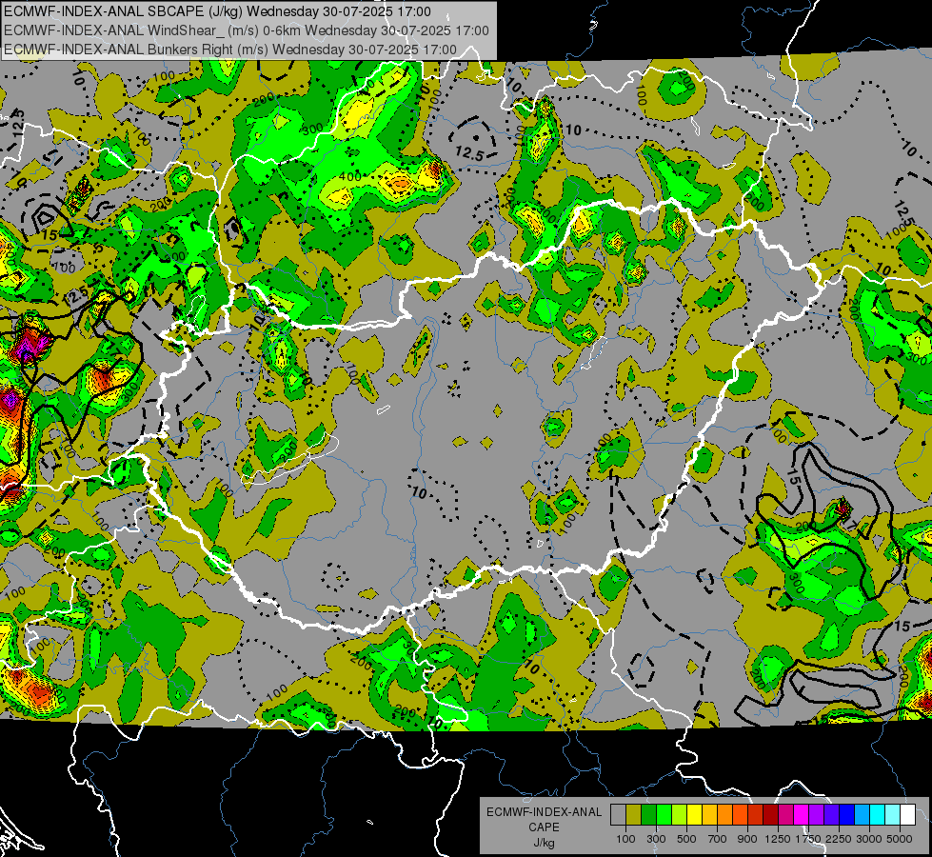Viewport: 932px width, 857px height.
Task: Select the yellow swatch in the legend
Action: [x=694, y=815]
